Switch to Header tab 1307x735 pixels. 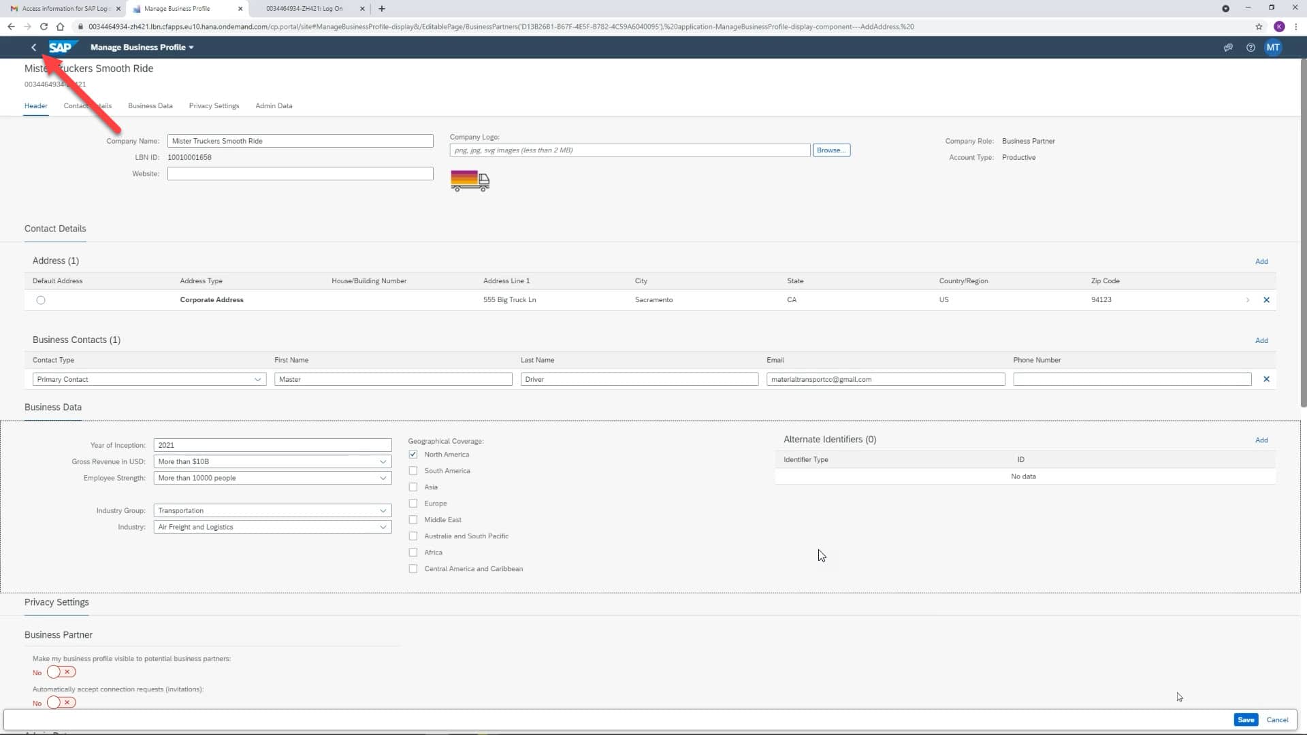[36, 106]
